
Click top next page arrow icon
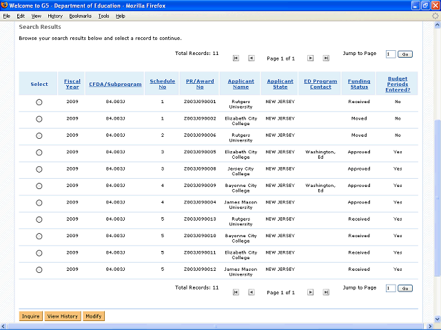click(310, 58)
